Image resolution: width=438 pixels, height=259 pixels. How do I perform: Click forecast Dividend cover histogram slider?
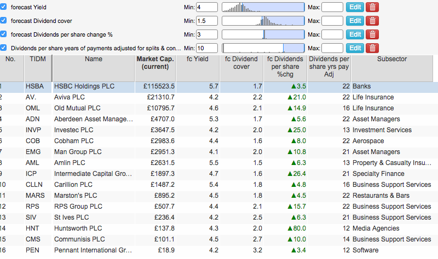pos(263,21)
